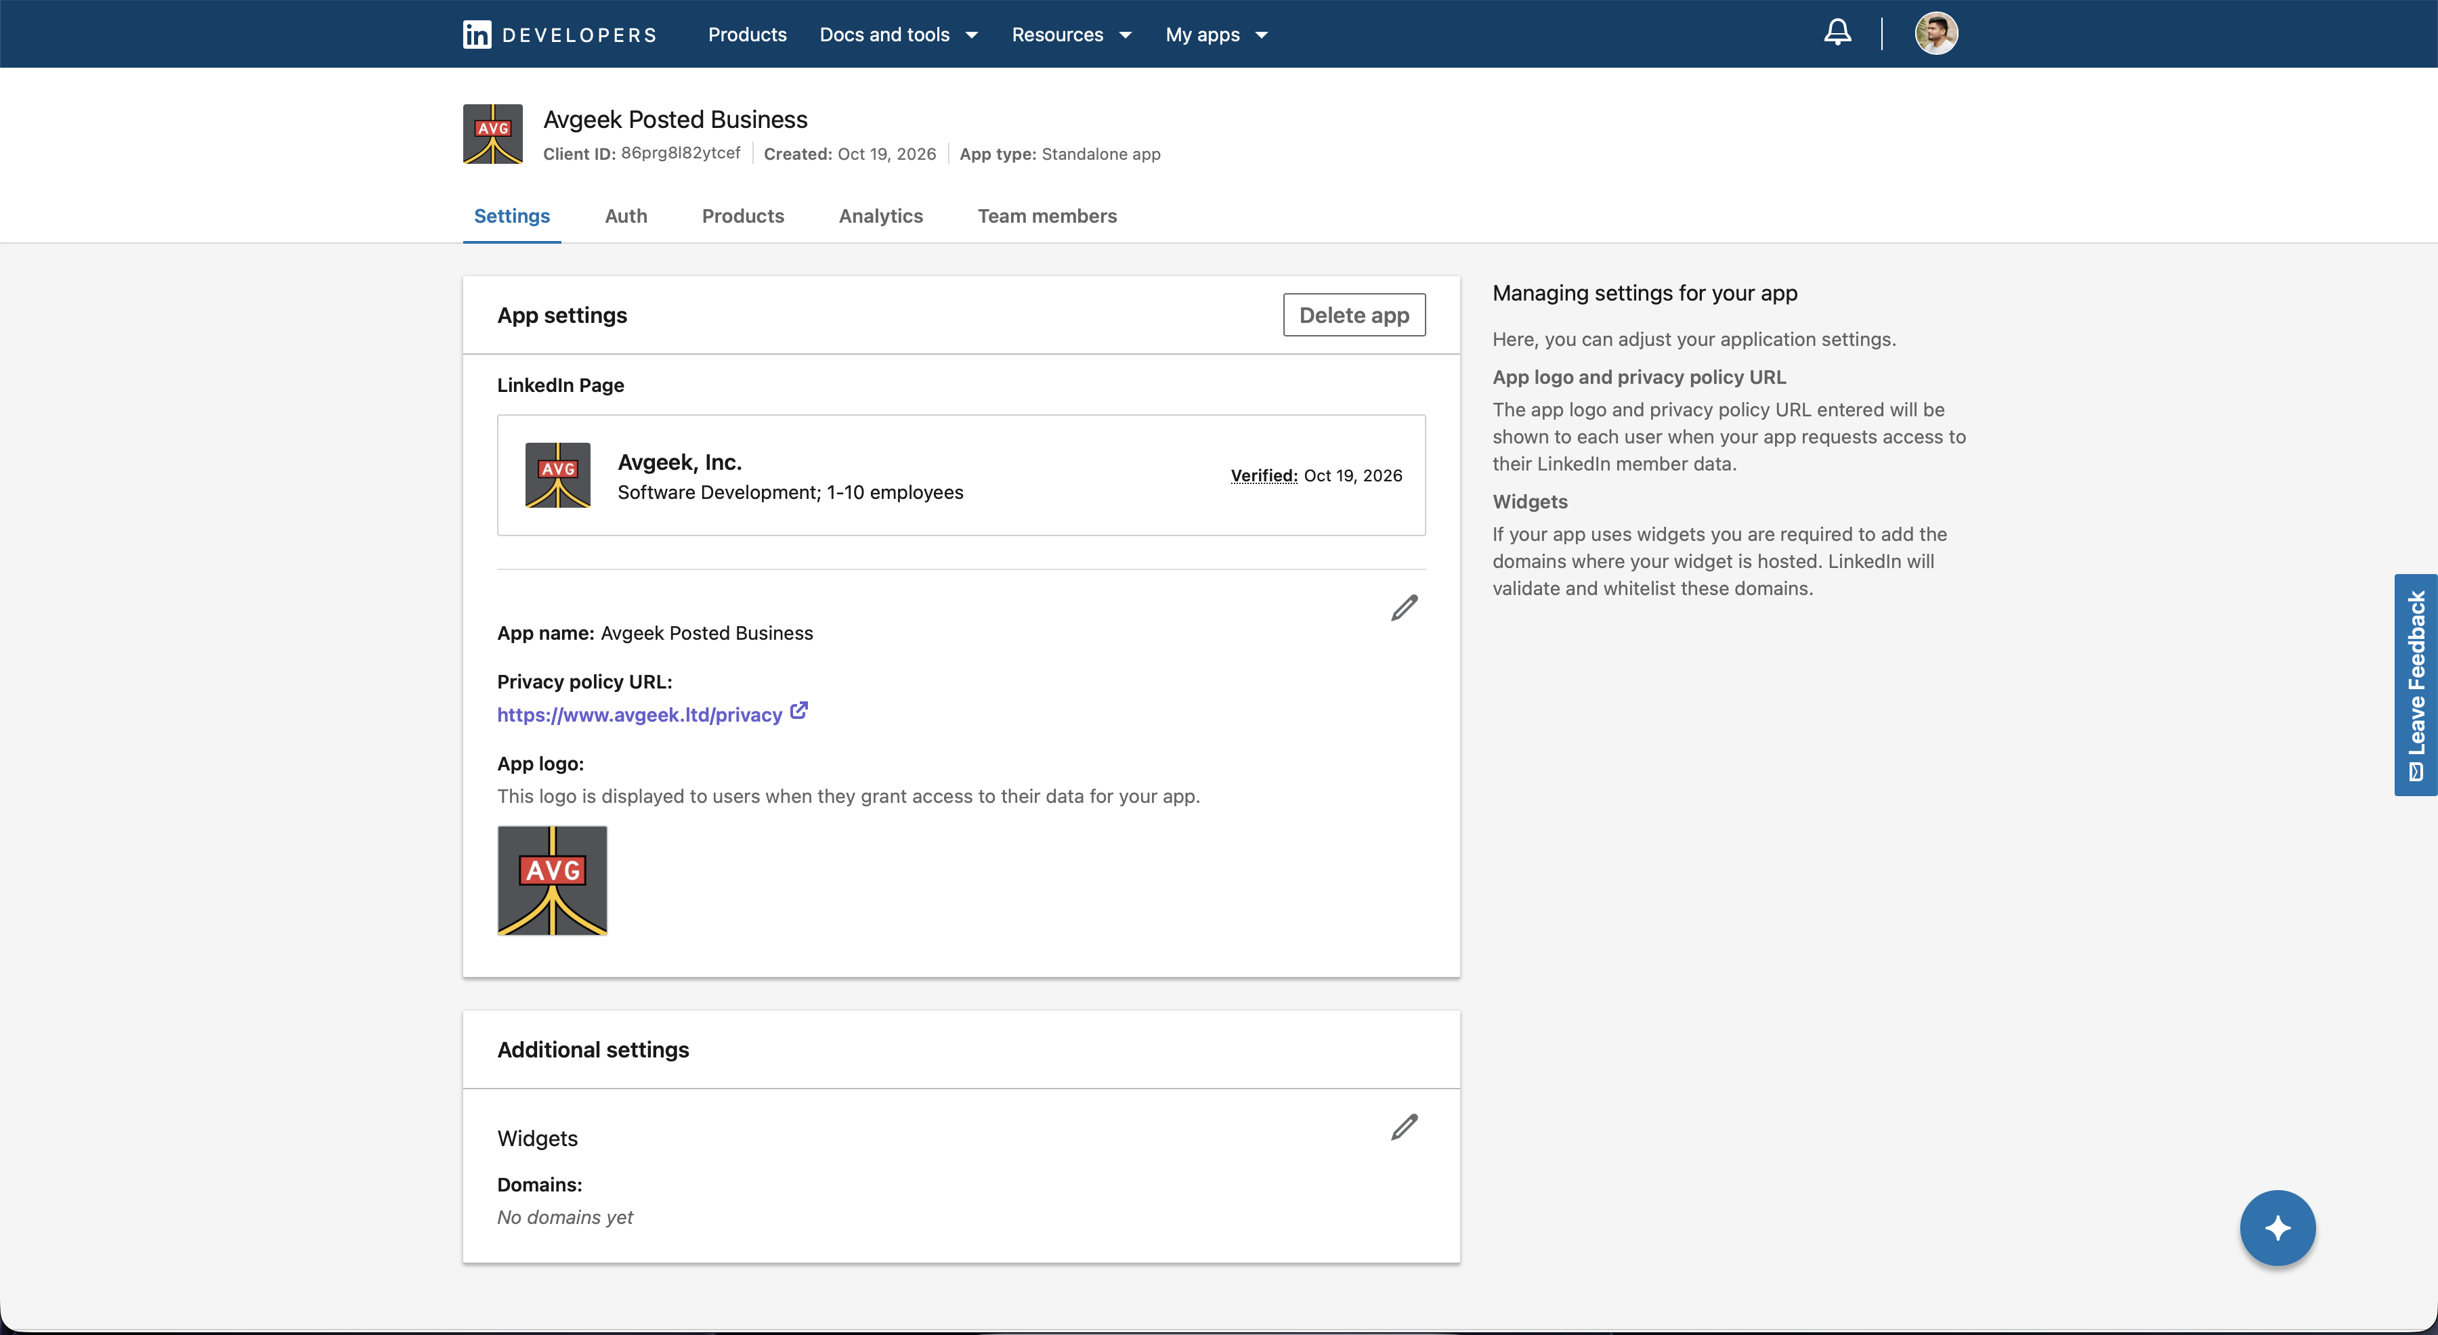Click the app logo beside the Avgeek Posted Business title

(492, 134)
